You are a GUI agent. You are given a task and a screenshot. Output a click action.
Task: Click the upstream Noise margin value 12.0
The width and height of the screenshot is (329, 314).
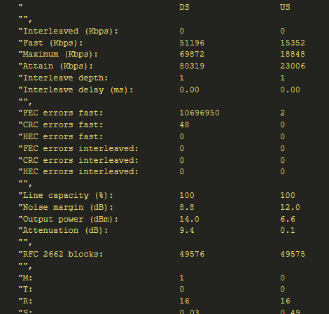click(x=290, y=207)
